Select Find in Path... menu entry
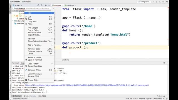The image size is (178, 100). pos(39,30)
